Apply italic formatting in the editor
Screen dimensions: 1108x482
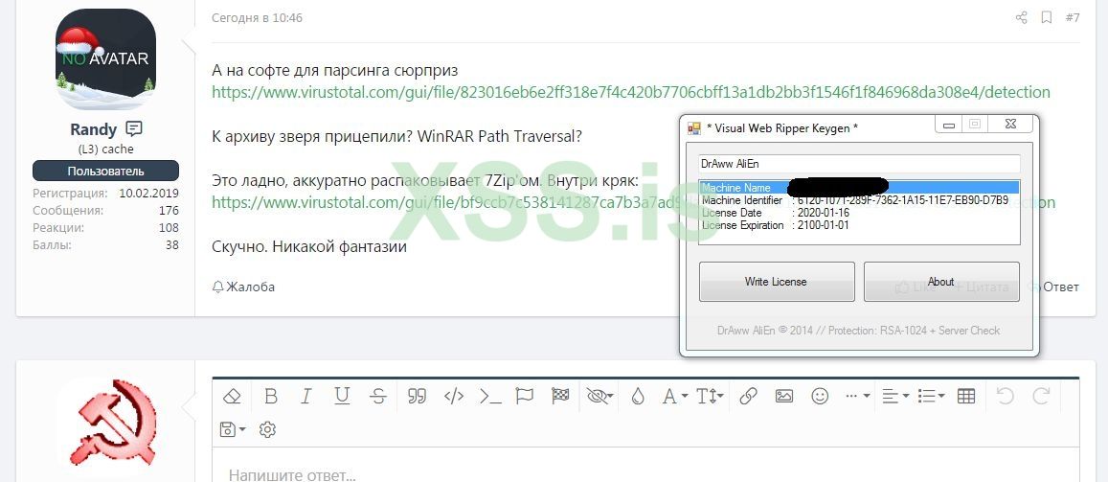click(x=306, y=396)
